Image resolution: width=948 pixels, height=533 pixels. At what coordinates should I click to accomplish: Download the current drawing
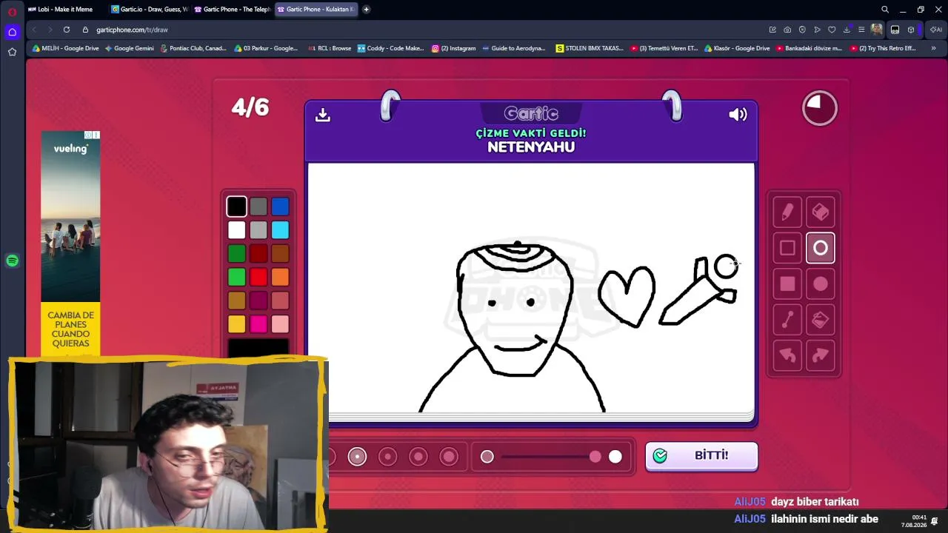pyautogui.click(x=322, y=115)
